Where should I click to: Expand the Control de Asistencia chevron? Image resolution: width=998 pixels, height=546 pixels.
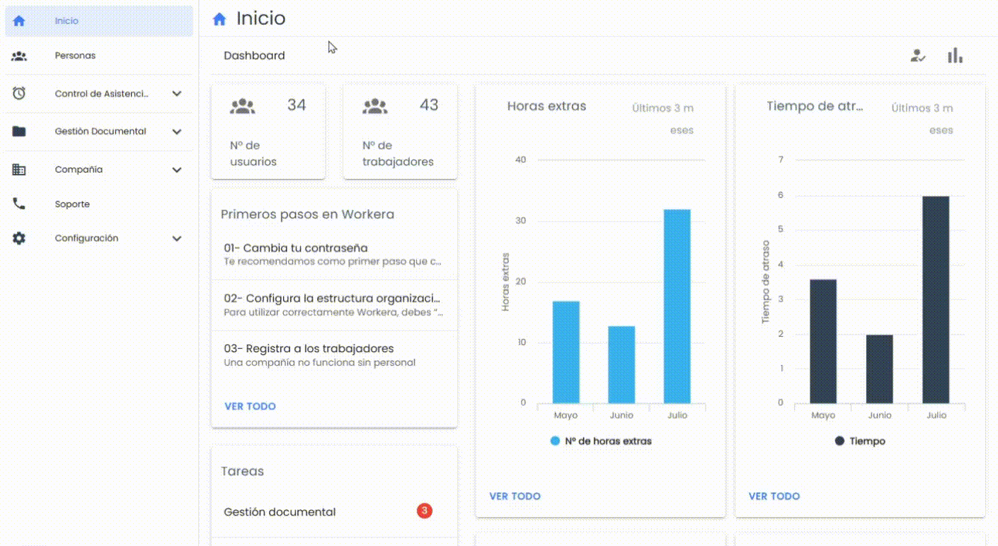click(177, 94)
